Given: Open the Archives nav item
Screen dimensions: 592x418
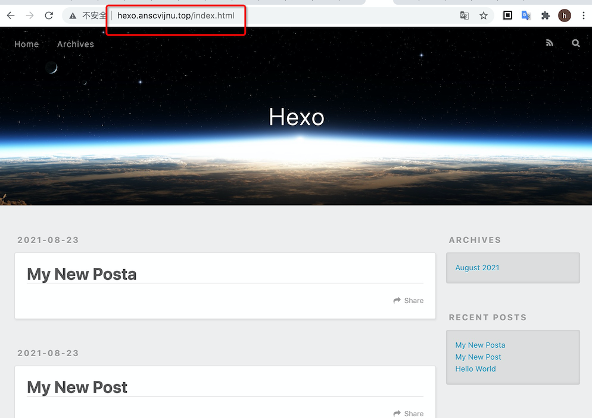Looking at the screenshot, I should 76,44.
